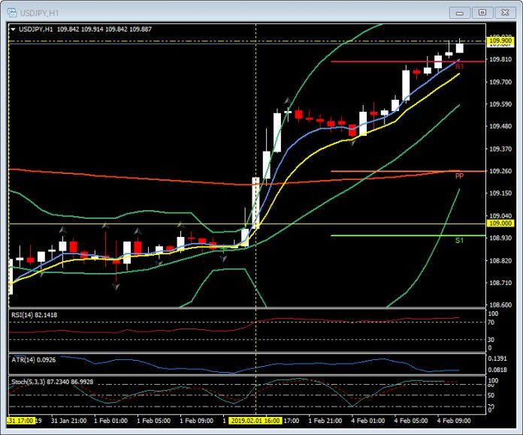The image size is (523, 435).
Task: Click the USDJPY,H1 chart window icon
Action: [12, 13]
